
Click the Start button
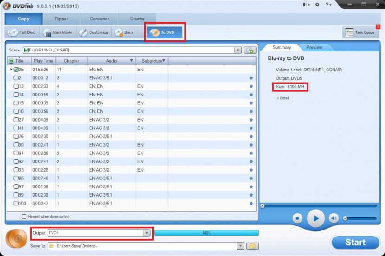coord(355,242)
